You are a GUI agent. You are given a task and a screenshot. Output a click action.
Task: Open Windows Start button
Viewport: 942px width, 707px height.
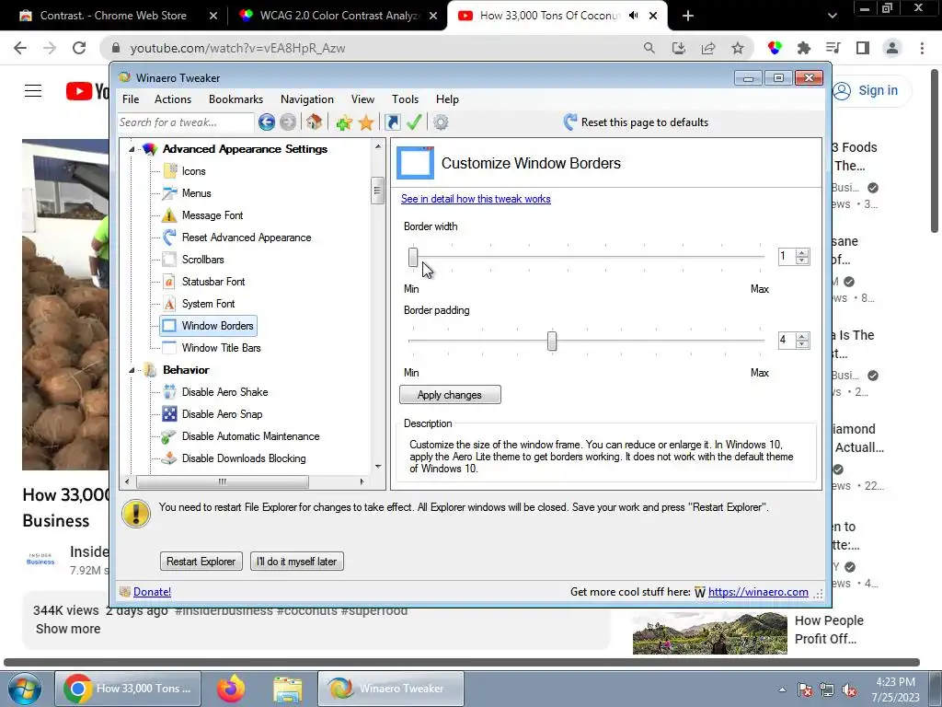pyautogui.click(x=25, y=689)
